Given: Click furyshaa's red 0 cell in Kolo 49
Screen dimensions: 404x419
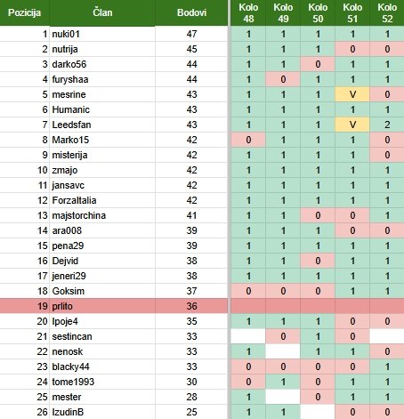Looking at the screenshot, I should coord(283,79).
